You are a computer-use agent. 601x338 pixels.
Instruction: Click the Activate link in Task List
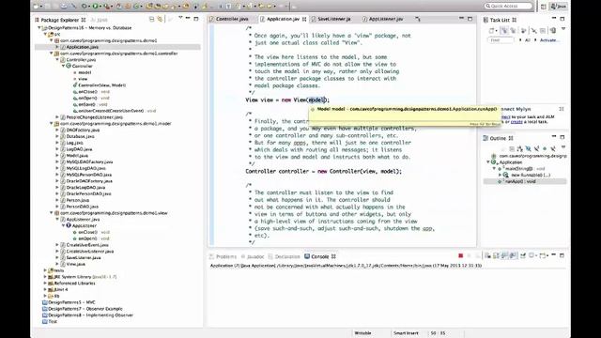[x=548, y=39]
